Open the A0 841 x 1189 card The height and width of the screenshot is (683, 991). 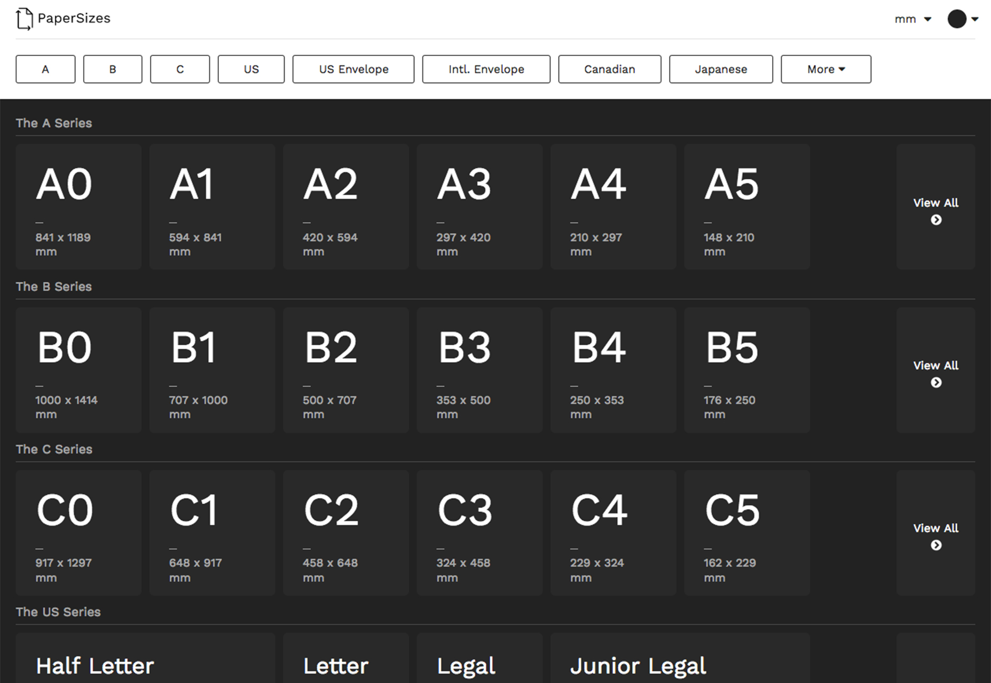78,207
